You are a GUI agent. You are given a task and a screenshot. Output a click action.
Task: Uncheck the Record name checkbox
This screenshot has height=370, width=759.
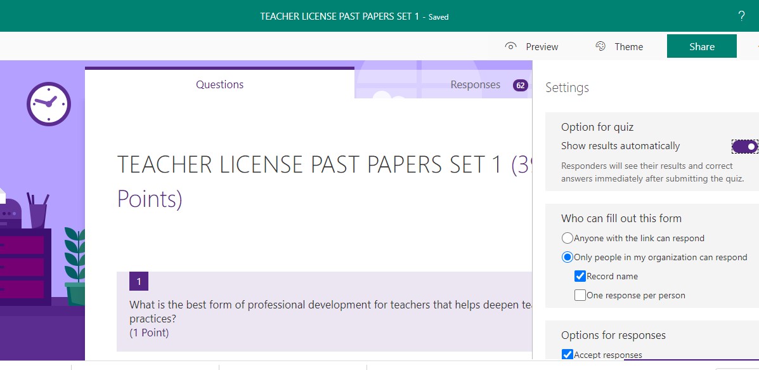(x=580, y=276)
